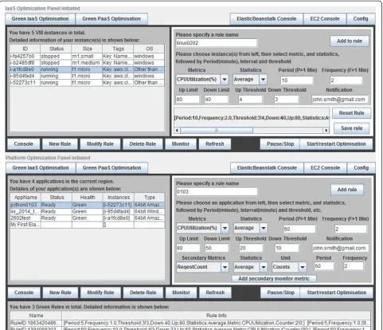The height and width of the screenshot is (330, 383).
Task: Select instance row i-52273c11
Action: [x=87, y=83]
